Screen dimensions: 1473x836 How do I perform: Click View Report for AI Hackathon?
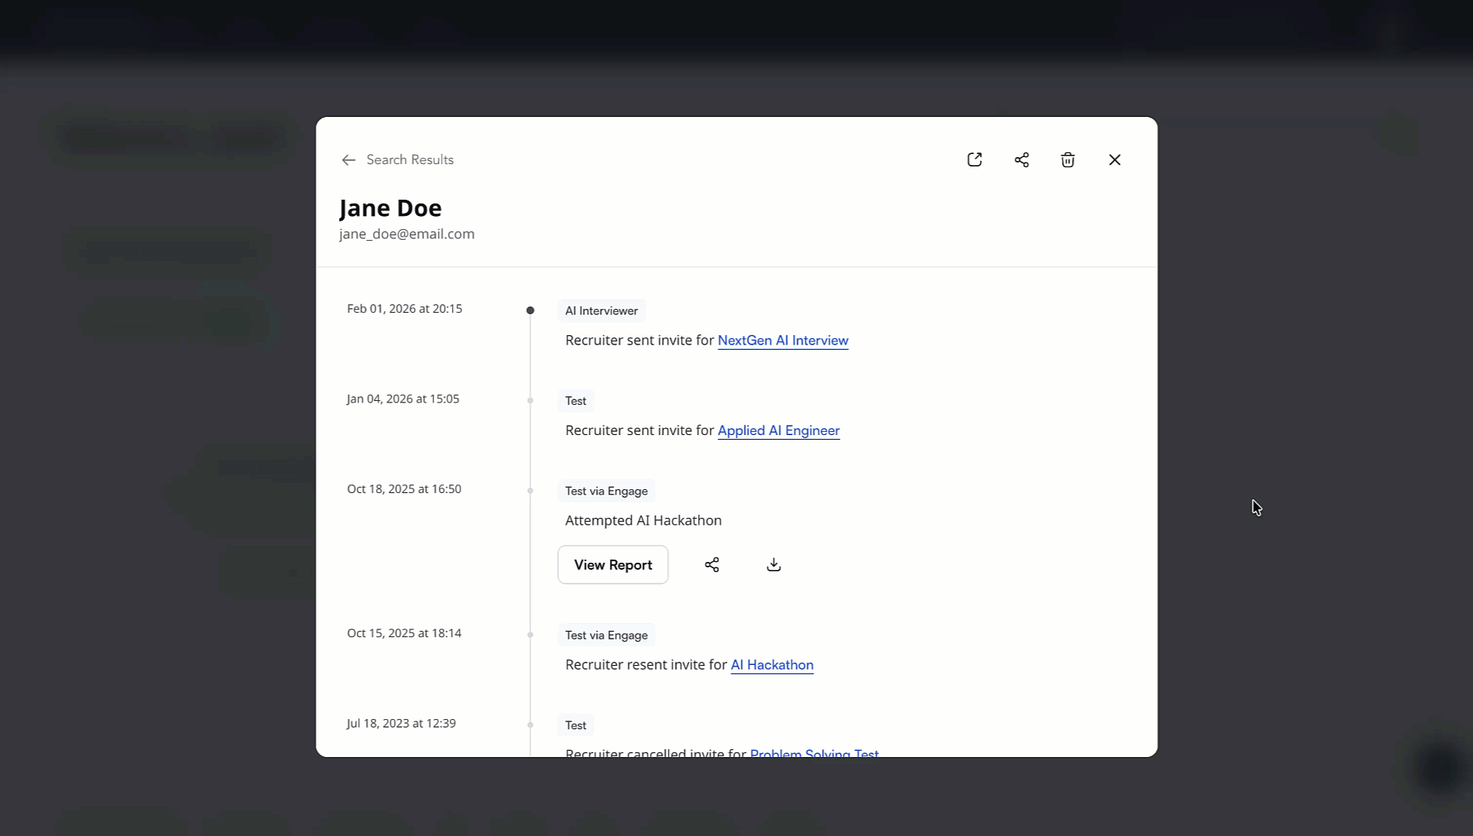[612, 564]
